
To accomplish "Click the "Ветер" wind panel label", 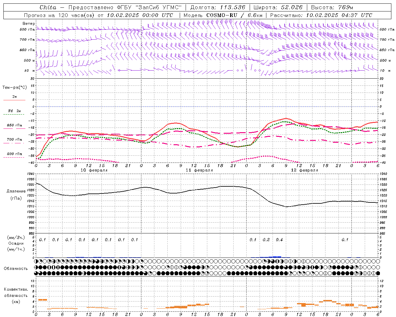I will pos(29,24).
